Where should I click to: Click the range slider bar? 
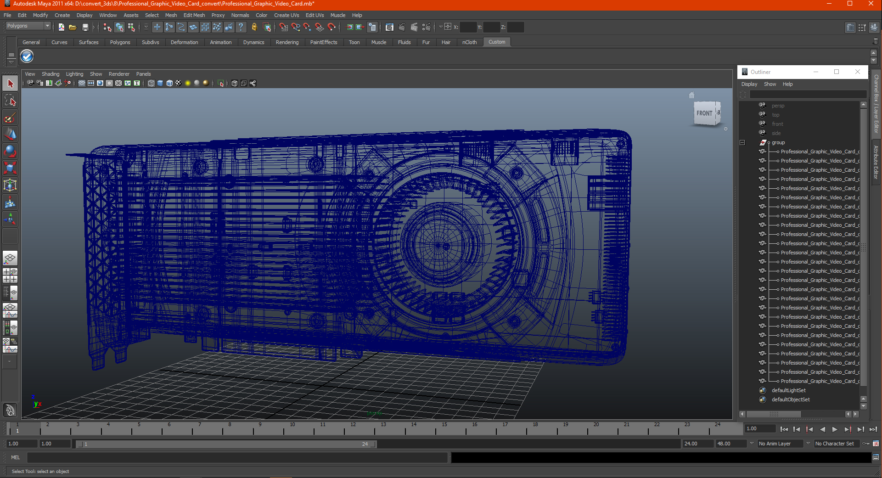[226, 444]
